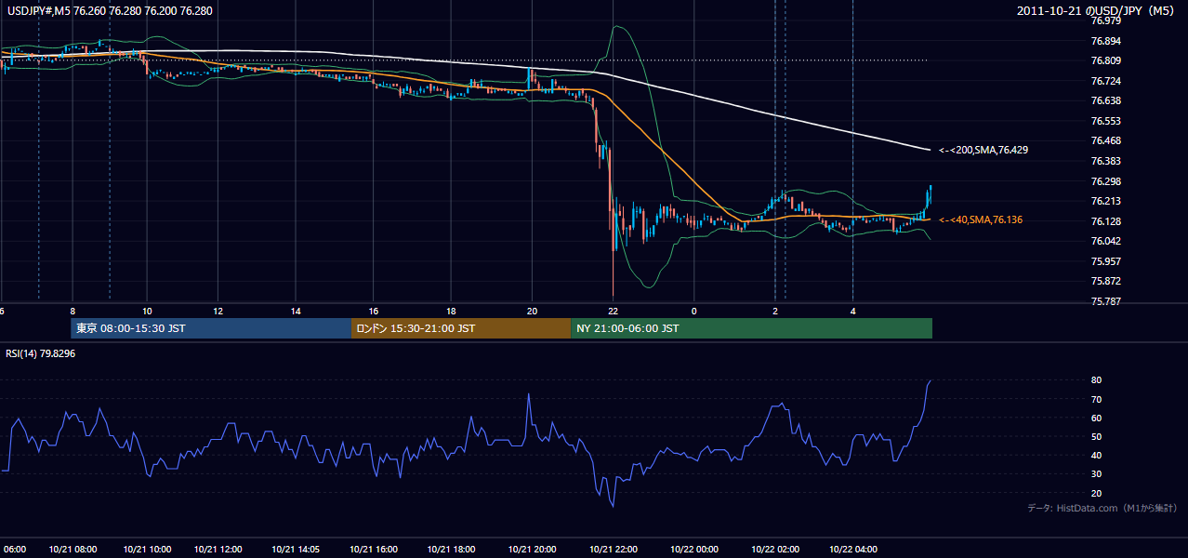Click RSI scale value 40
The image size is (1188, 558).
click(1096, 455)
